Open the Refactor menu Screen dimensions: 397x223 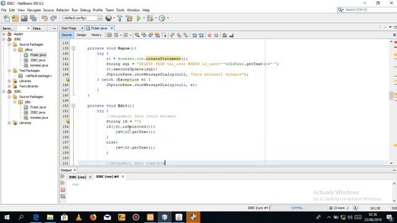pyautogui.click(x=63, y=10)
